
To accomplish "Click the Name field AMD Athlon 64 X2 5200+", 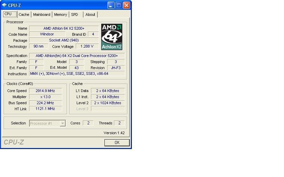I will point(64,28).
